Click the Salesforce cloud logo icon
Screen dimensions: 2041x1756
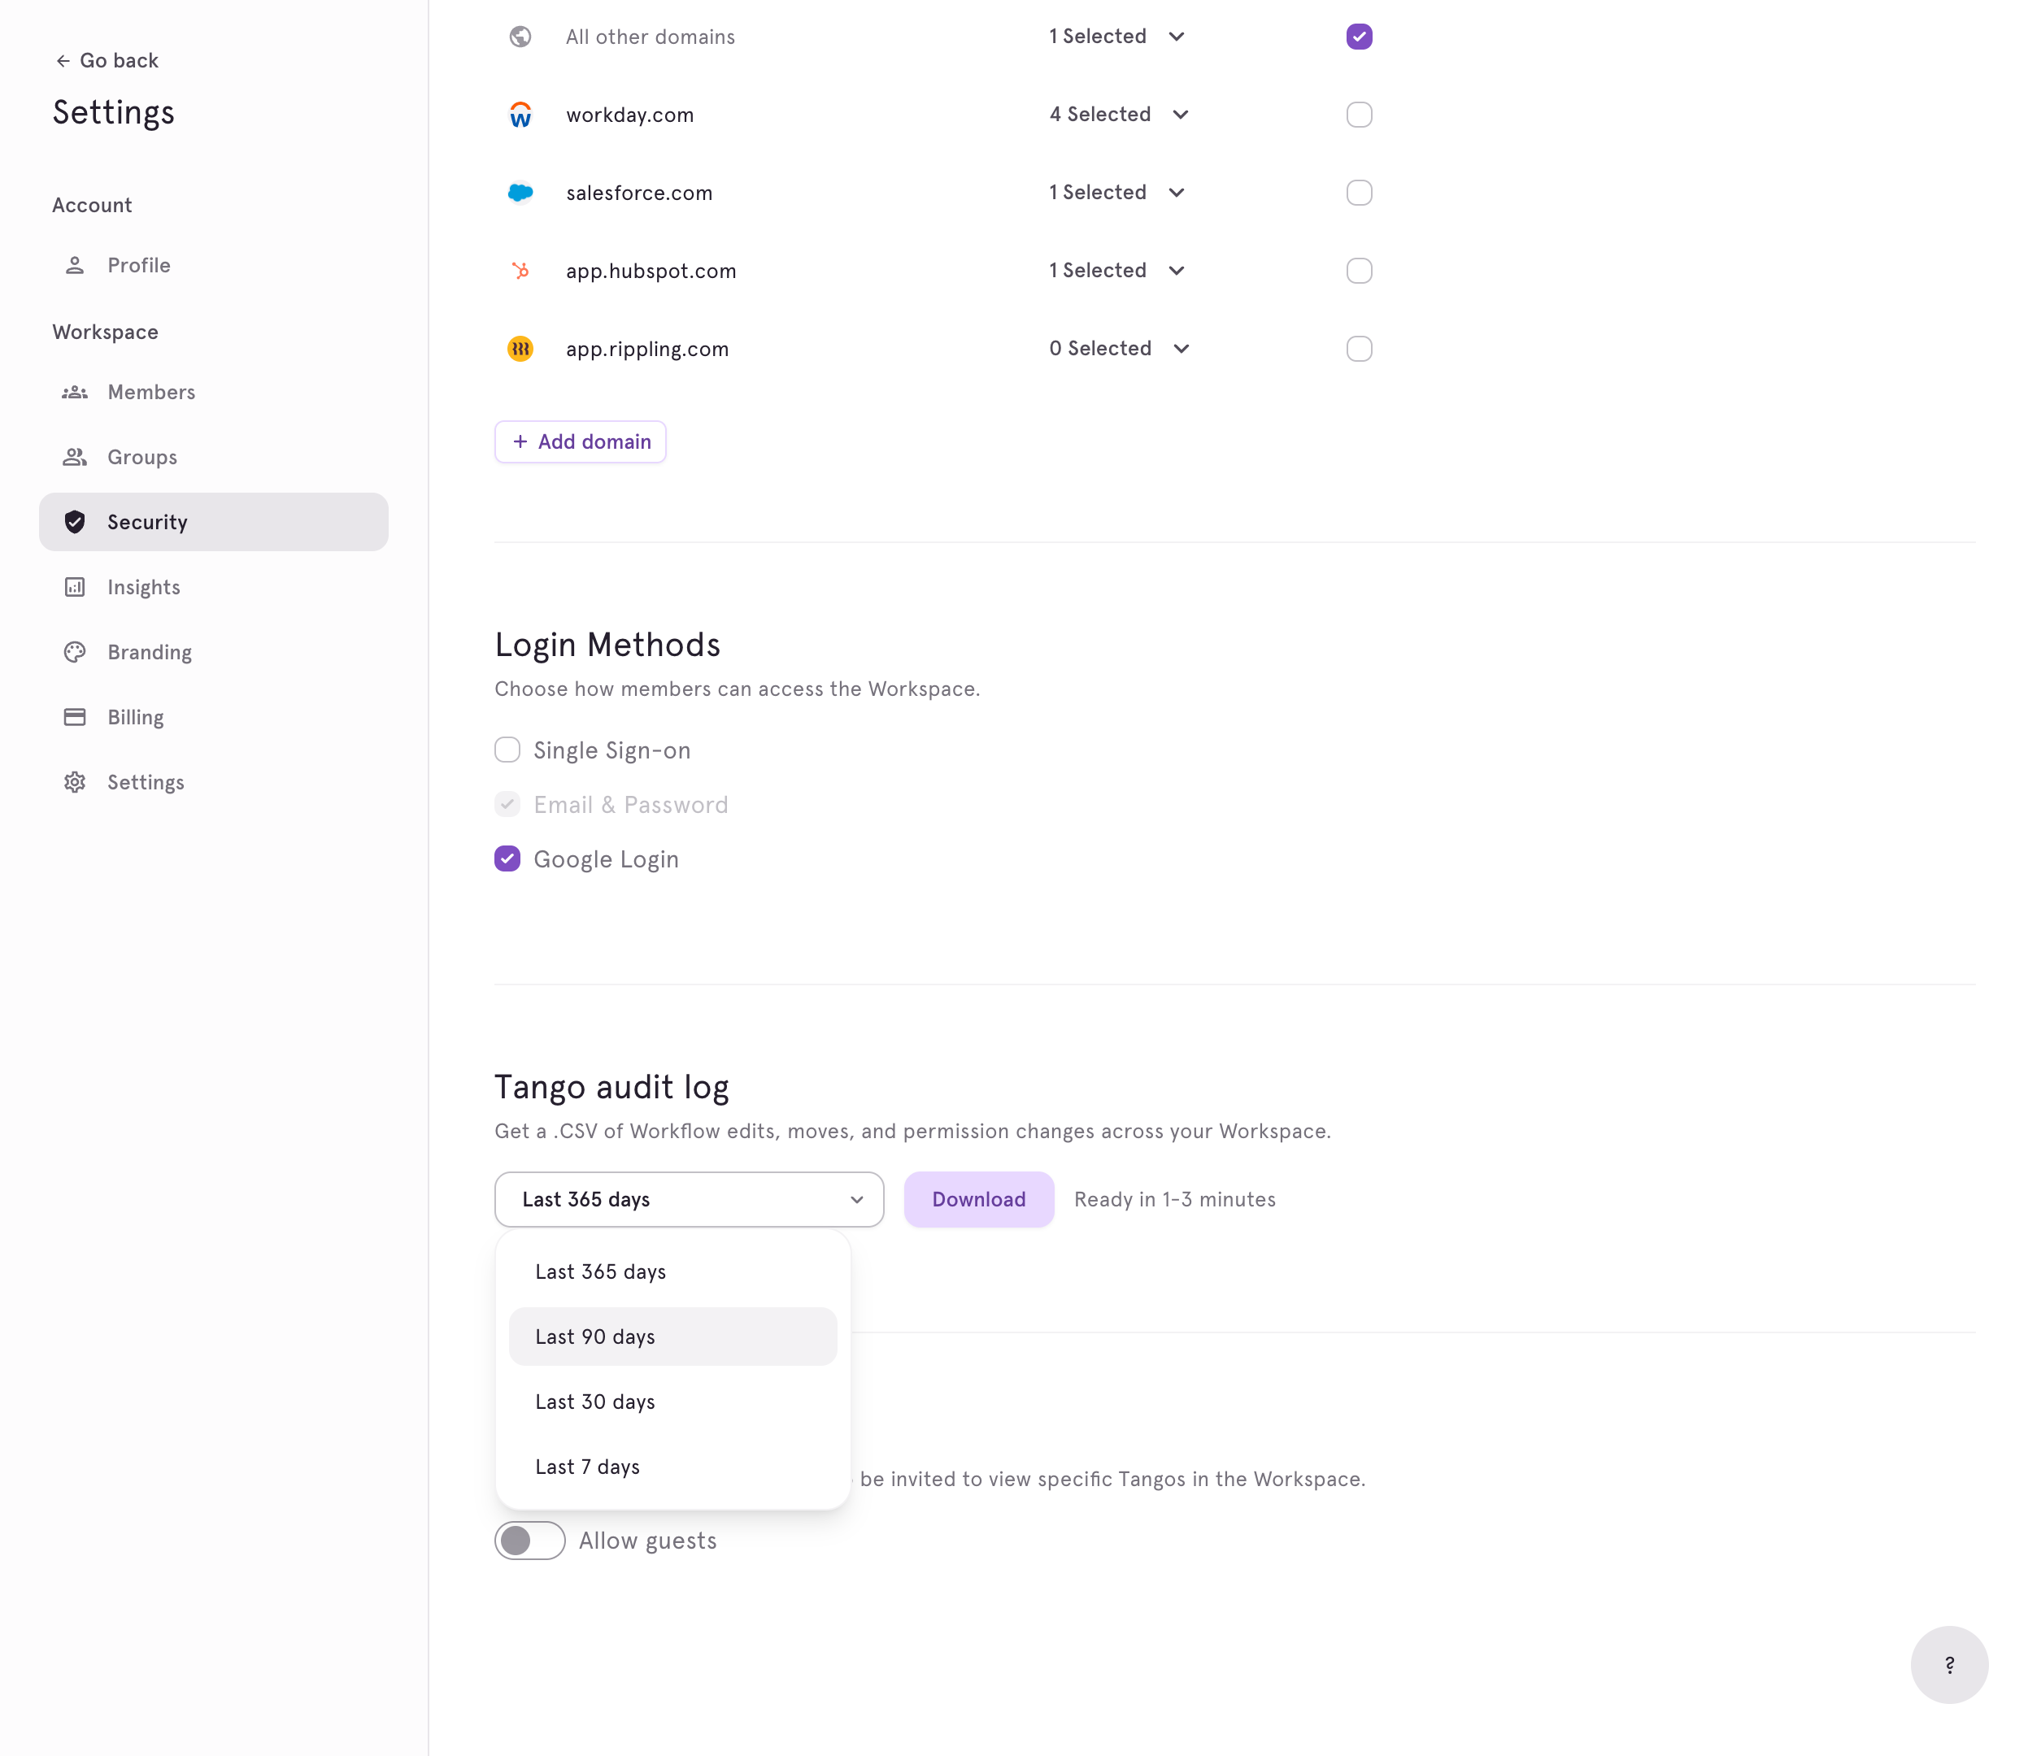coord(520,192)
